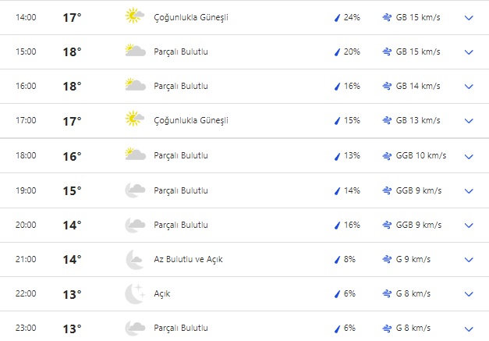The image size is (489, 341).
Task: Show more for 23:00 using chevron
Action: 469,329
